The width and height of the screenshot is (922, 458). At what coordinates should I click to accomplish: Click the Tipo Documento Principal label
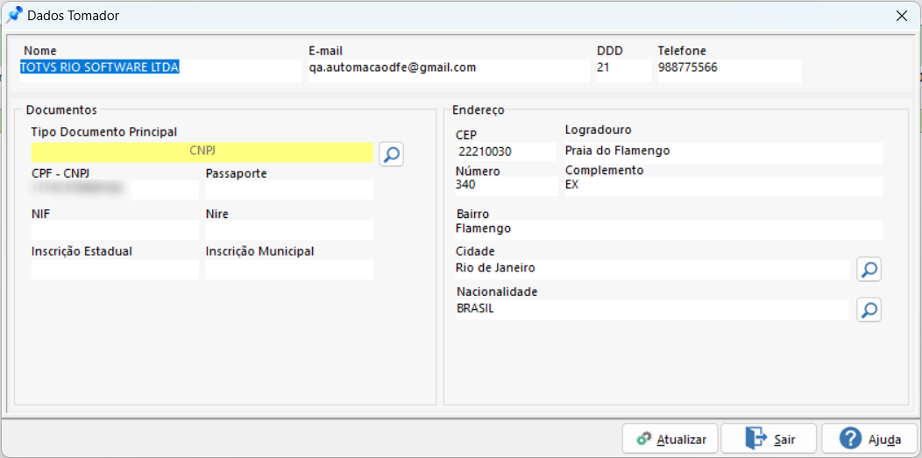pos(104,132)
